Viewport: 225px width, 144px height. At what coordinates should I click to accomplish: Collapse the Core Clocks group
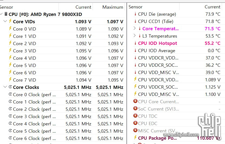click(5, 87)
